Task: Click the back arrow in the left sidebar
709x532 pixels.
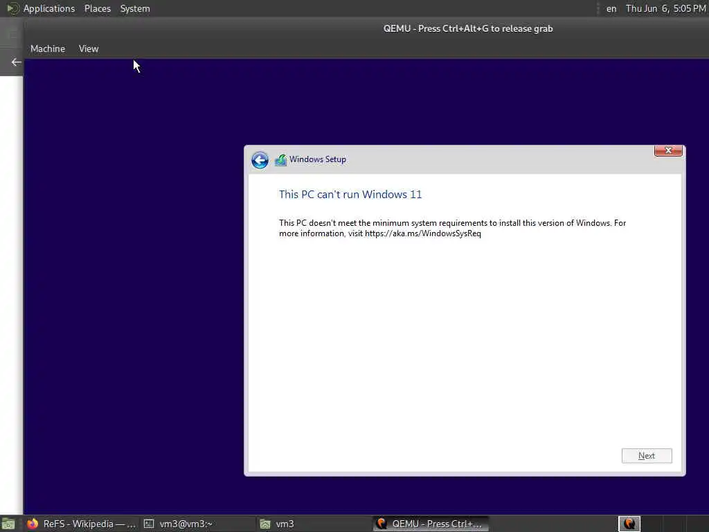Action: (x=17, y=62)
